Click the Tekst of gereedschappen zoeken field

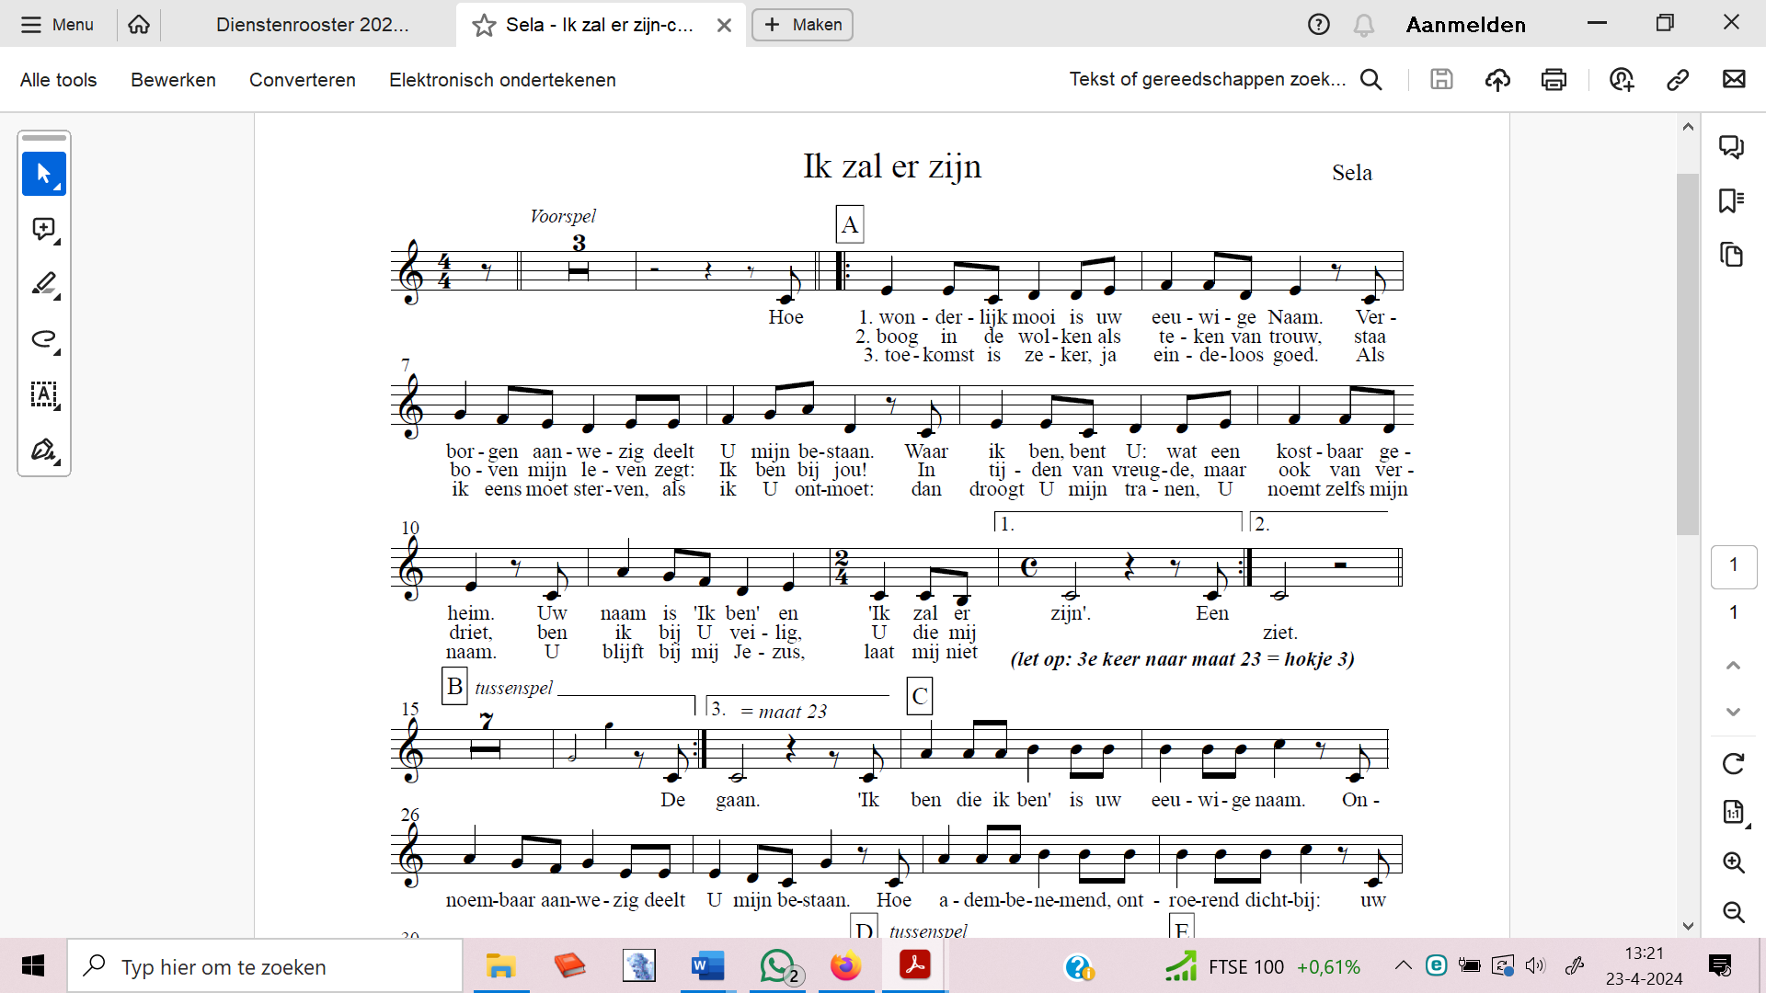pos(1208,79)
